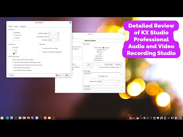The image size is (183, 137).
Task: Enable Replace Shared Memory Registry
Action: 42,52
